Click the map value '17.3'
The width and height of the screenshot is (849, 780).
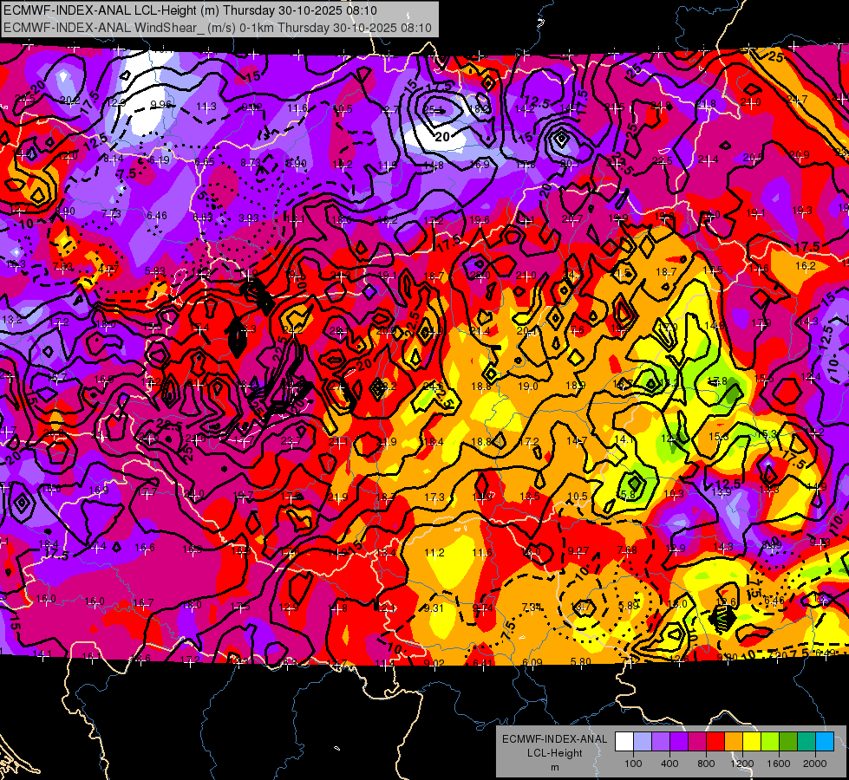(434, 497)
